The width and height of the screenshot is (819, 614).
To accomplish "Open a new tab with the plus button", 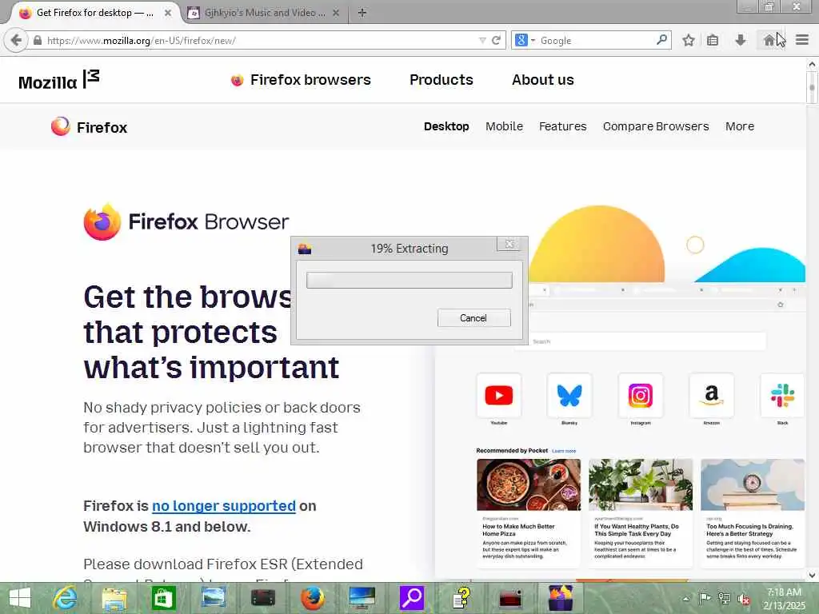I will pos(362,13).
